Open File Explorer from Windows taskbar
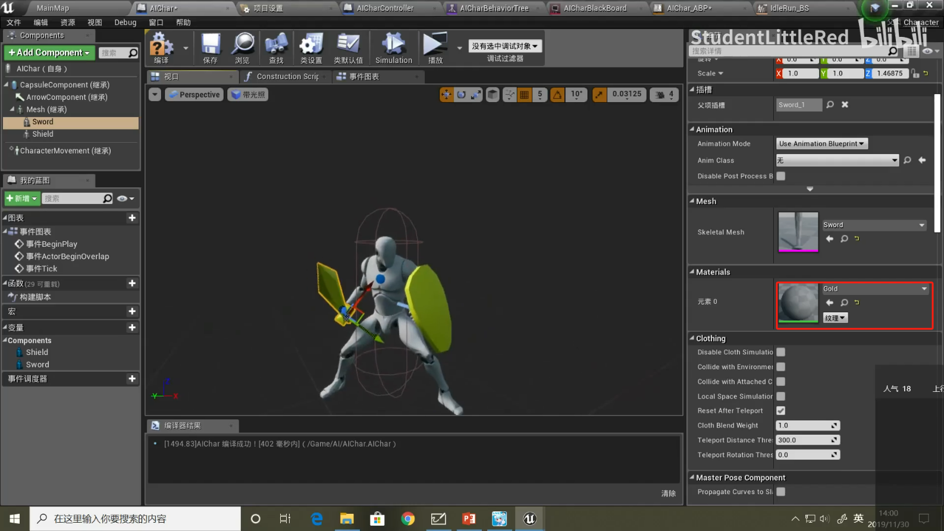Screen dimensions: 944x531 click(x=347, y=519)
